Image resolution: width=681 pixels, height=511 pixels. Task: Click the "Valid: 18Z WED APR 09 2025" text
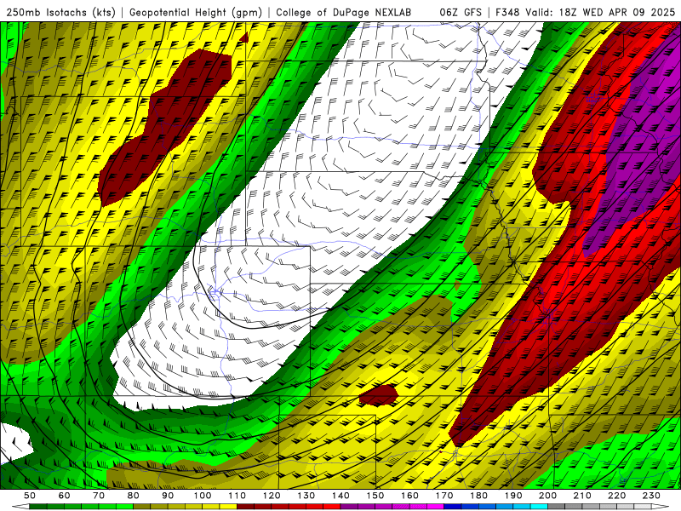(x=600, y=13)
